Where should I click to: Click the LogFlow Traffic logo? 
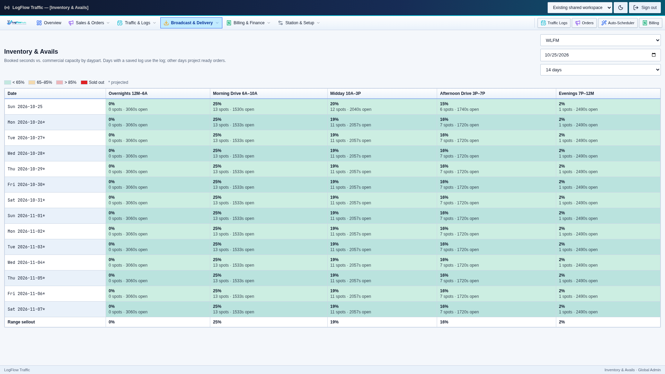(x=17, y=23)
